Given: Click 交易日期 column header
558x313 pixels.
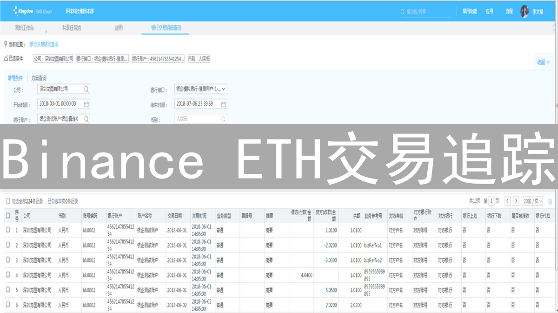Looking at the screenshot, I should 175,216.
